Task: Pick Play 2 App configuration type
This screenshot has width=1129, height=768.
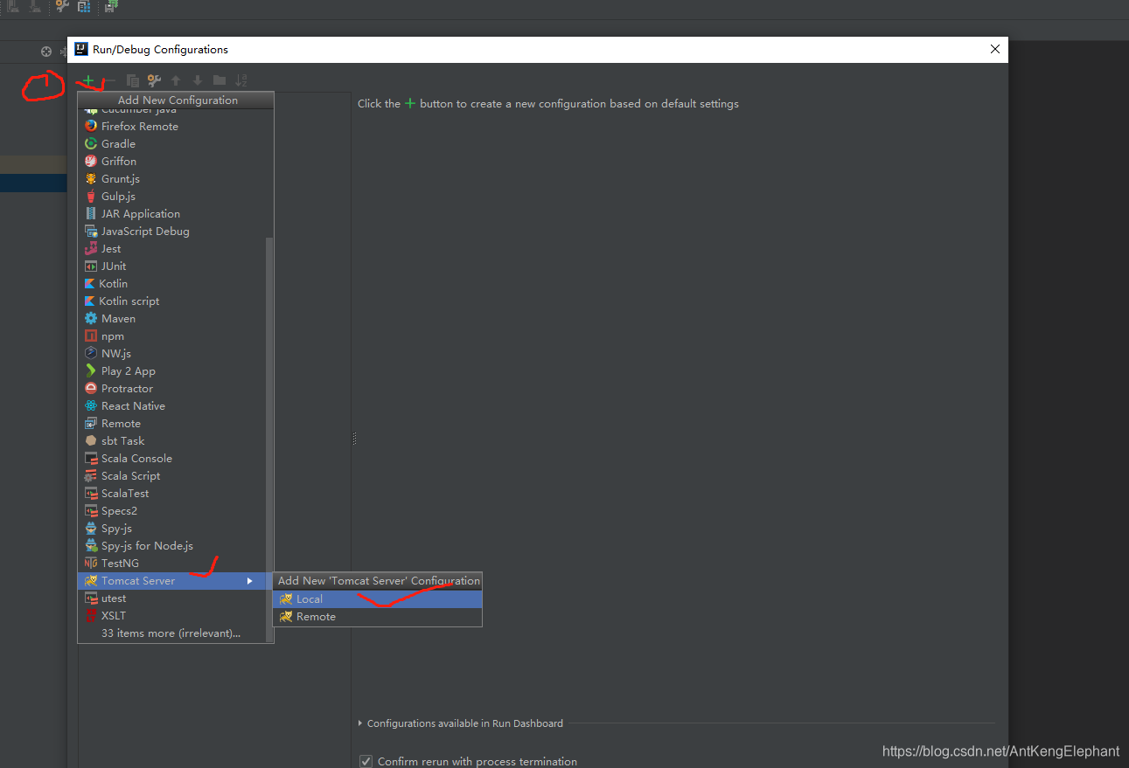Action: (x=171, y=370)
